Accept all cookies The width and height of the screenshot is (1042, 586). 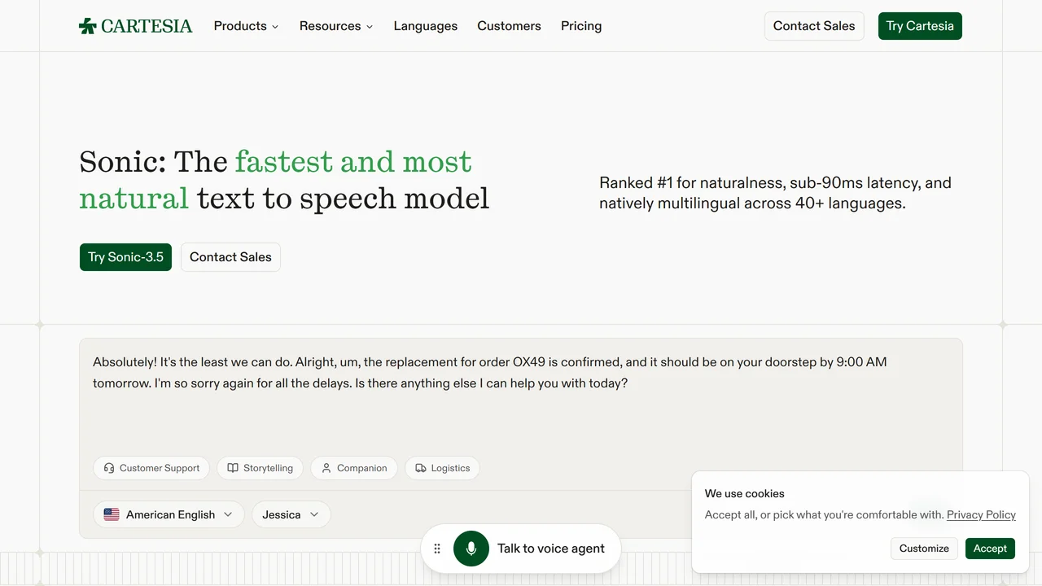coord(990,549)
